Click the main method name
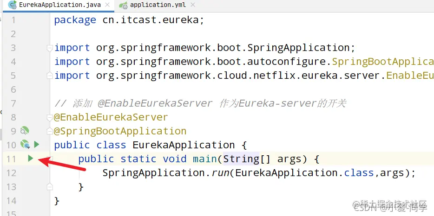434x216 pixels. pyautogui.click(x=205, y=159)
